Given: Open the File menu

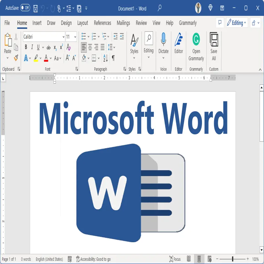Looking at the screenshot, I should 7,23.
